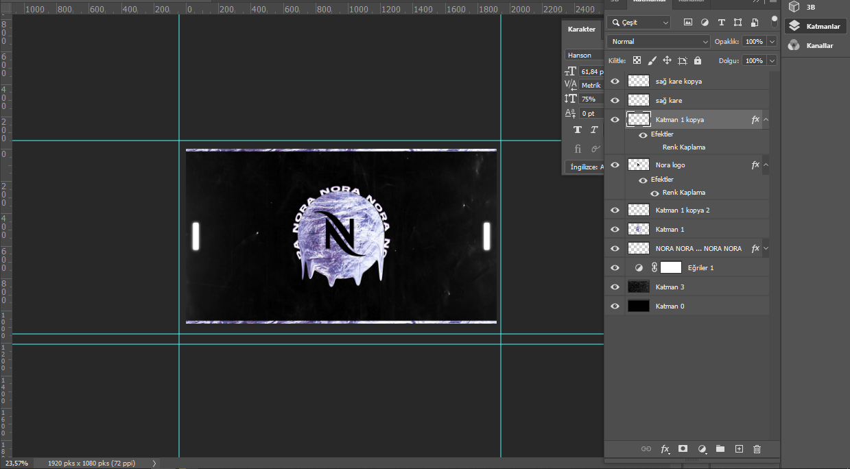The image size is (850, 469).
Task: Create new fill or adjustment layer icon
Action: pos(702,449)
